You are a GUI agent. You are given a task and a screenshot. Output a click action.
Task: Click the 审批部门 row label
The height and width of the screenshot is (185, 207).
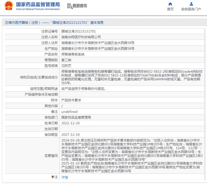point(51,117)
